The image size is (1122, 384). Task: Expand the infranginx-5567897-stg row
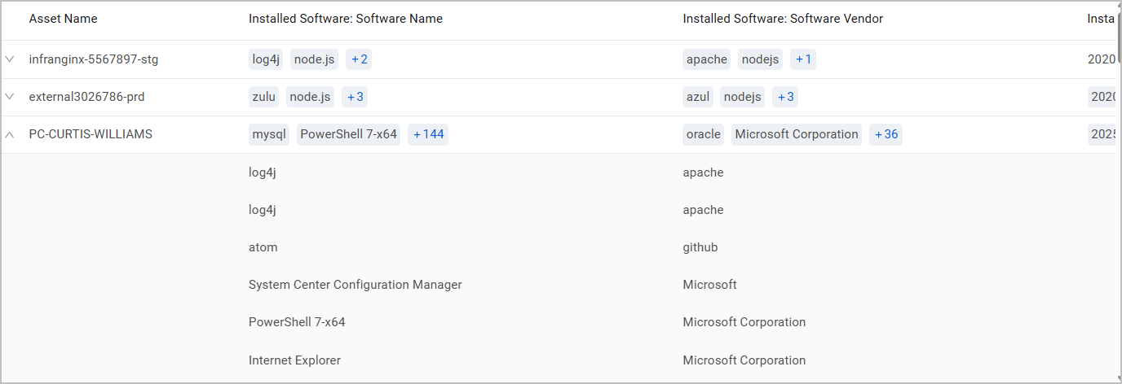10,59
